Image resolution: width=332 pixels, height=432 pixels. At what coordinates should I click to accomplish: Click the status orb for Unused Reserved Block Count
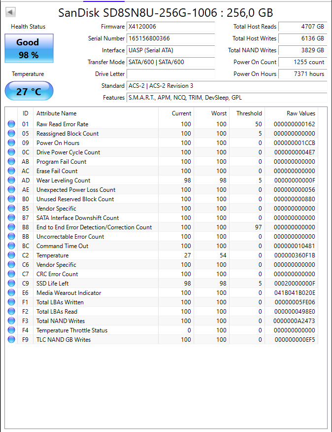(11, 199)
